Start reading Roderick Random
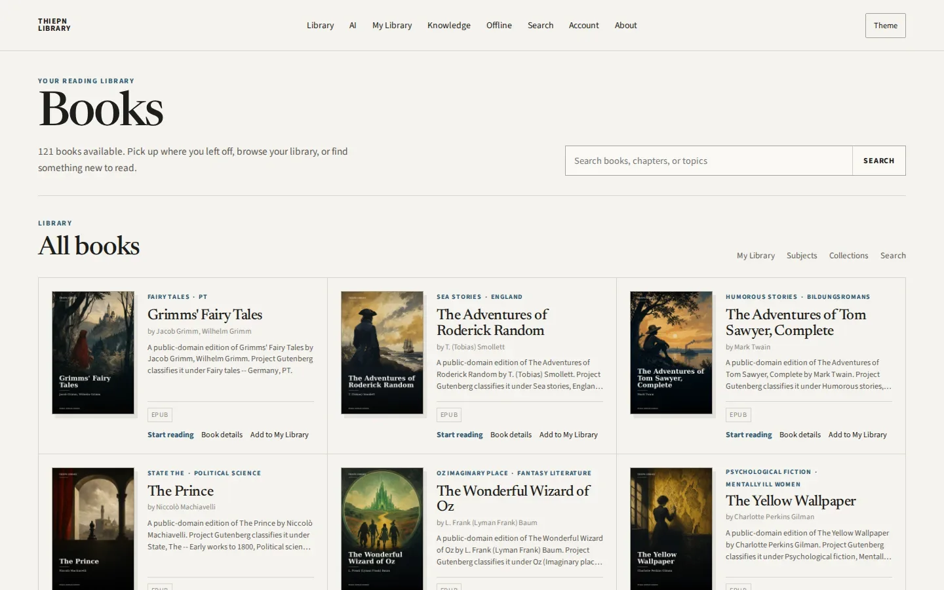 [x=460, y=435]
